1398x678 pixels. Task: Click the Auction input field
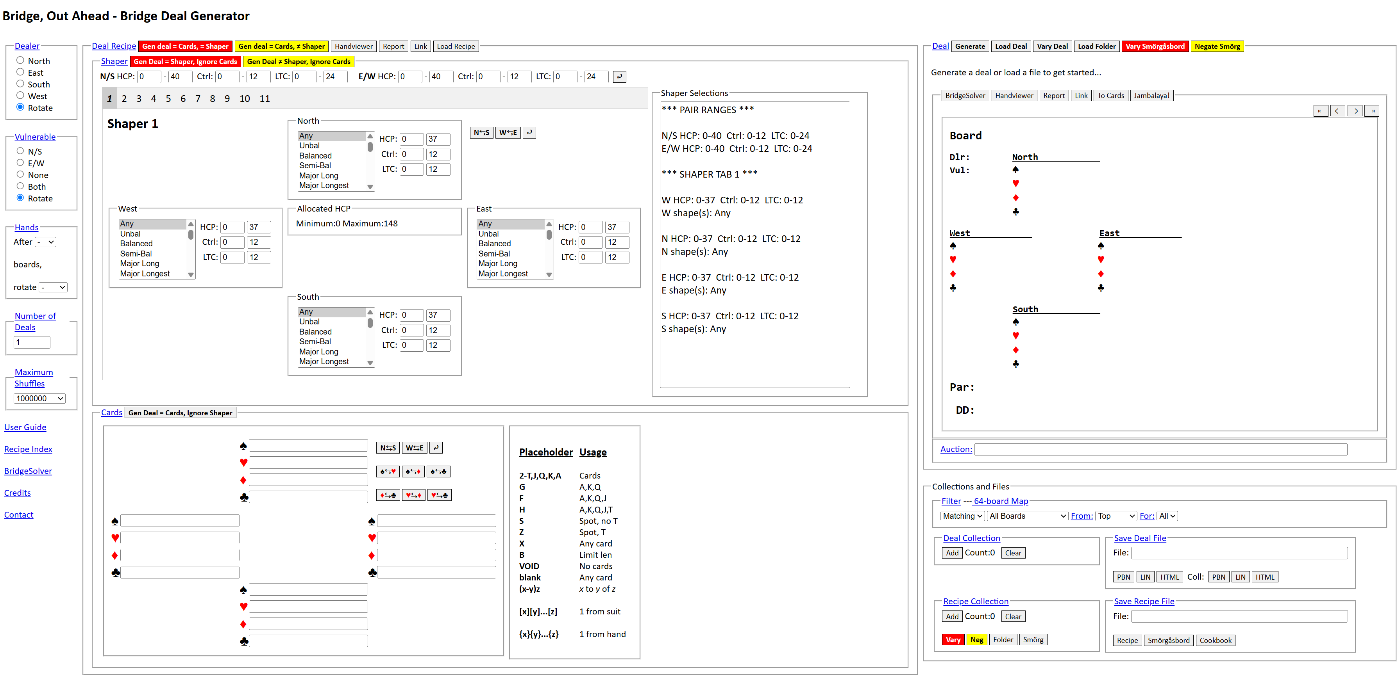tap(1160, 449)
